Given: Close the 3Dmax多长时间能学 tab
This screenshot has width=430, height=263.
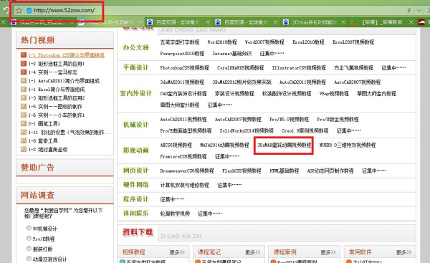Looking at the screenshot, I should point(343,22).
